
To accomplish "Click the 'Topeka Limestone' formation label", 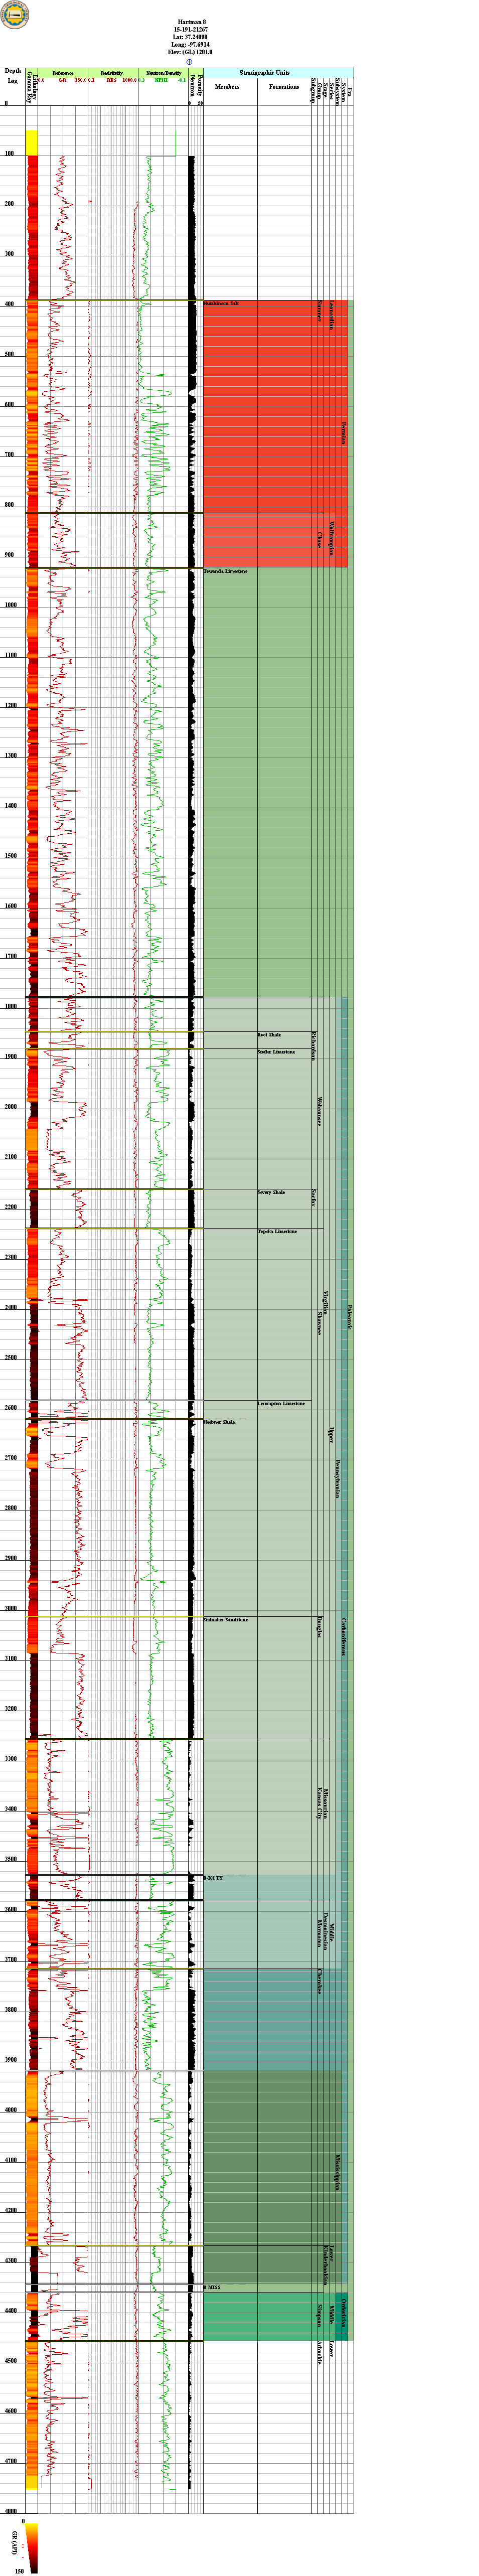I will (277, 1231).
